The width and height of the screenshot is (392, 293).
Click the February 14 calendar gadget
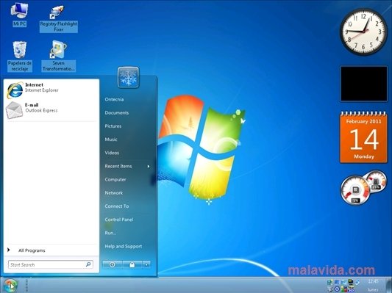click(363, 137)
